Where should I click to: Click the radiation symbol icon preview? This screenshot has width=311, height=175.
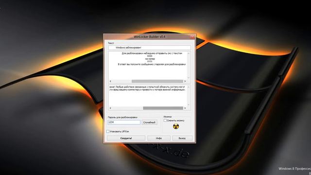click(x=176, y=126)
